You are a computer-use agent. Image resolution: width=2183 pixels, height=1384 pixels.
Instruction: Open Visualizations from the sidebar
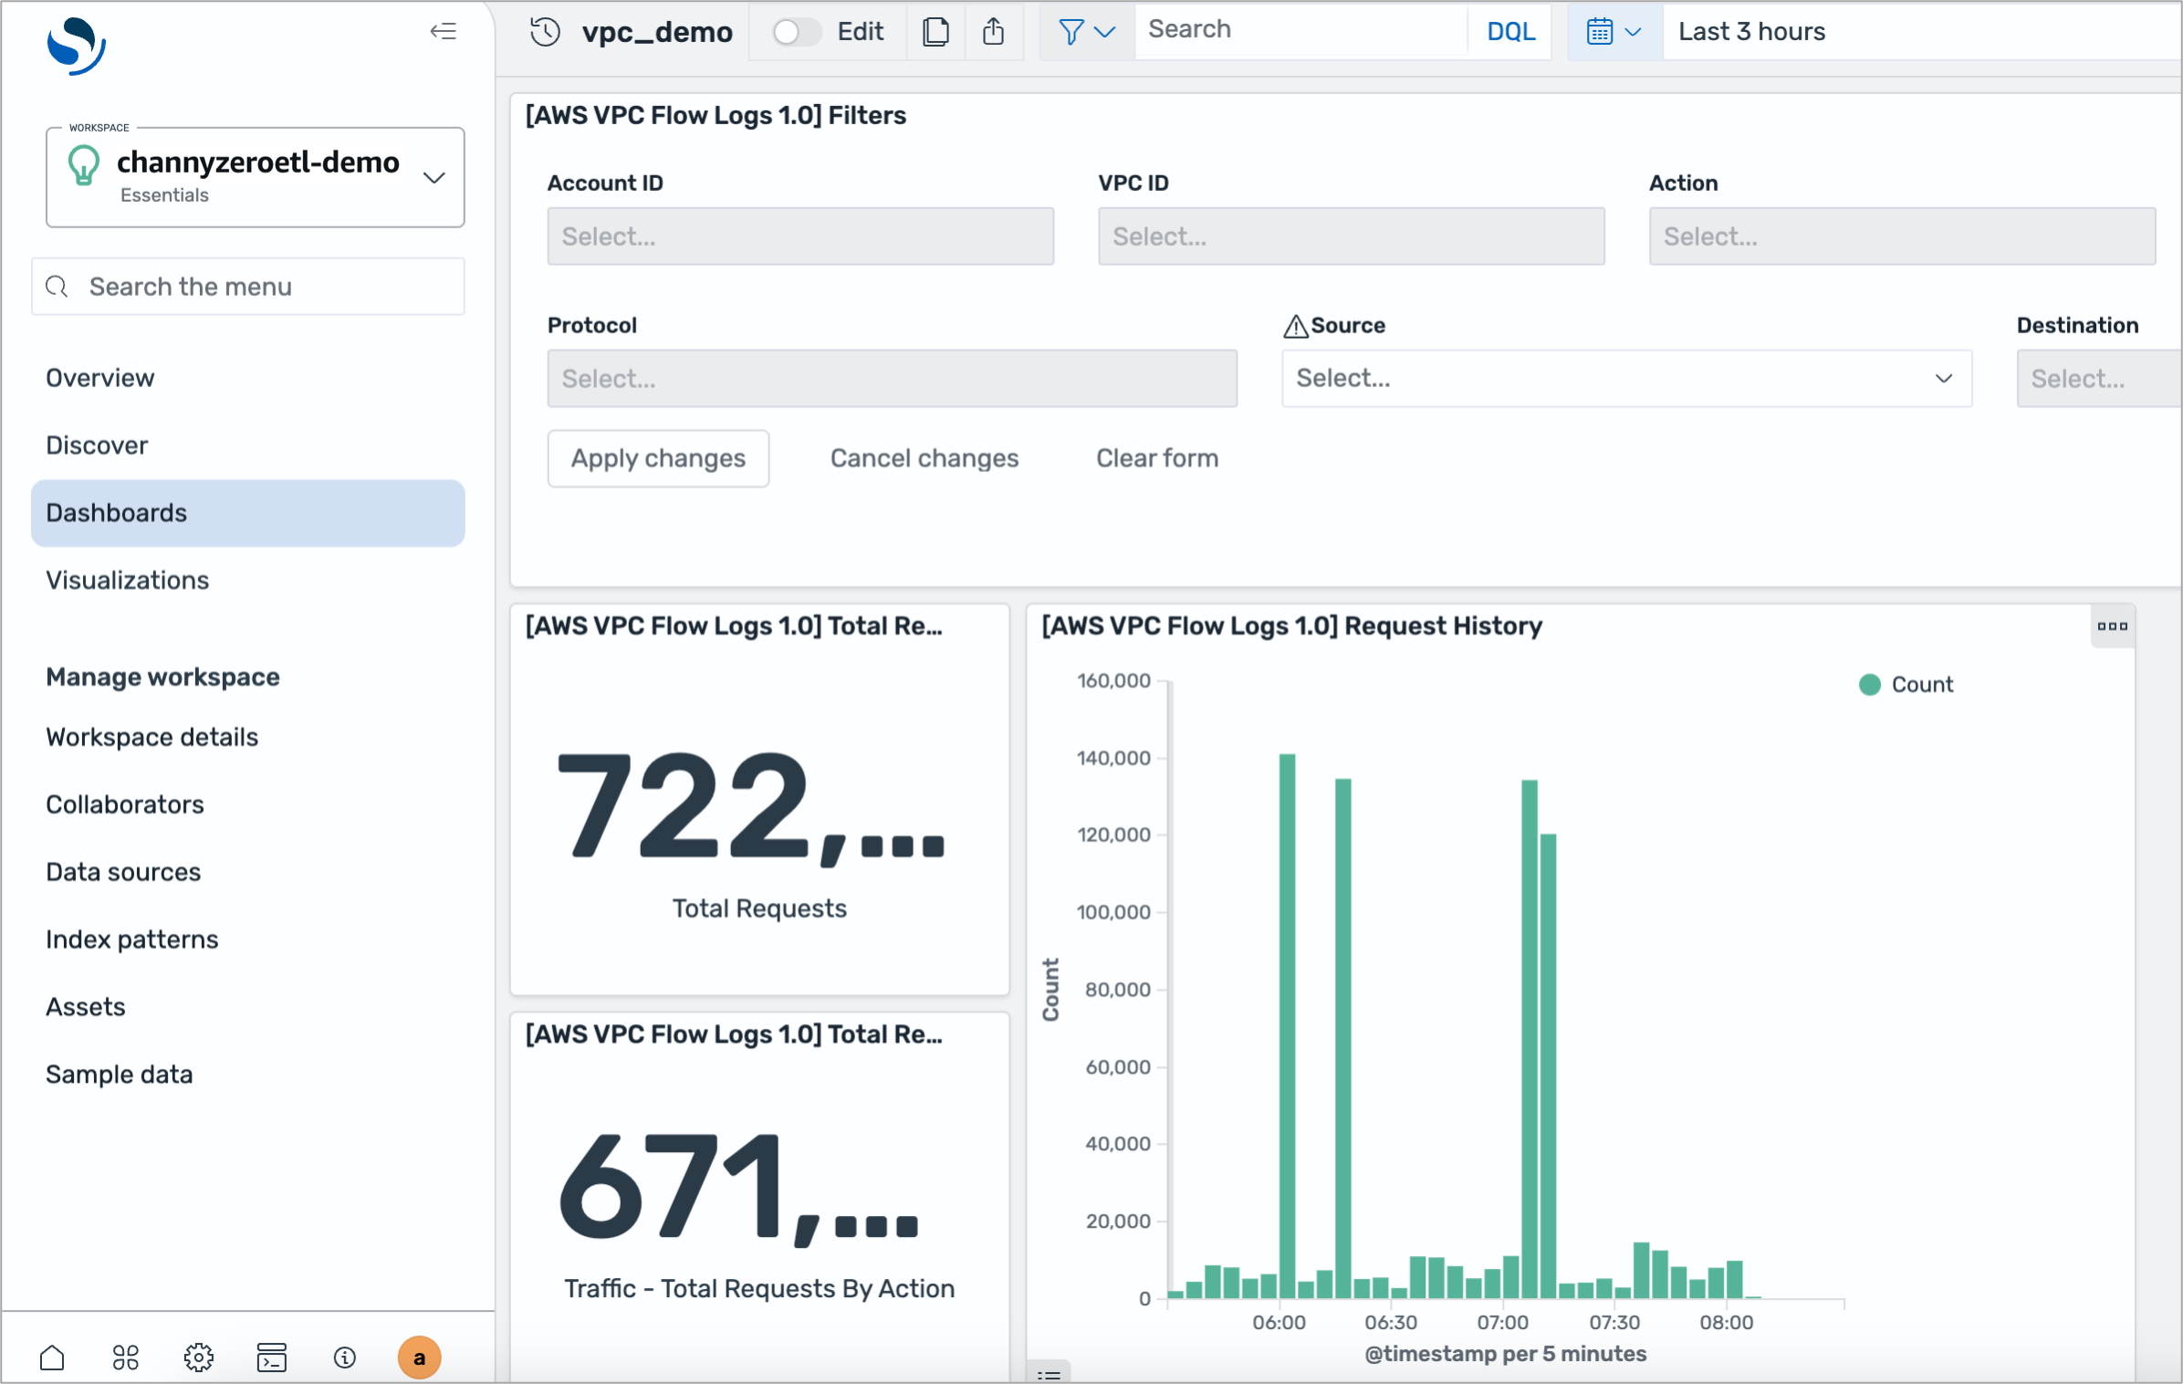[x=128, y=581]
